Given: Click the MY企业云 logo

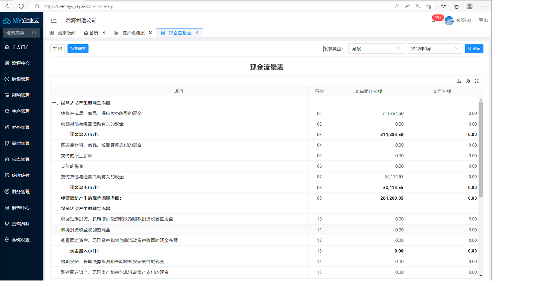Looking at the screenshot, I should (21, 21).
